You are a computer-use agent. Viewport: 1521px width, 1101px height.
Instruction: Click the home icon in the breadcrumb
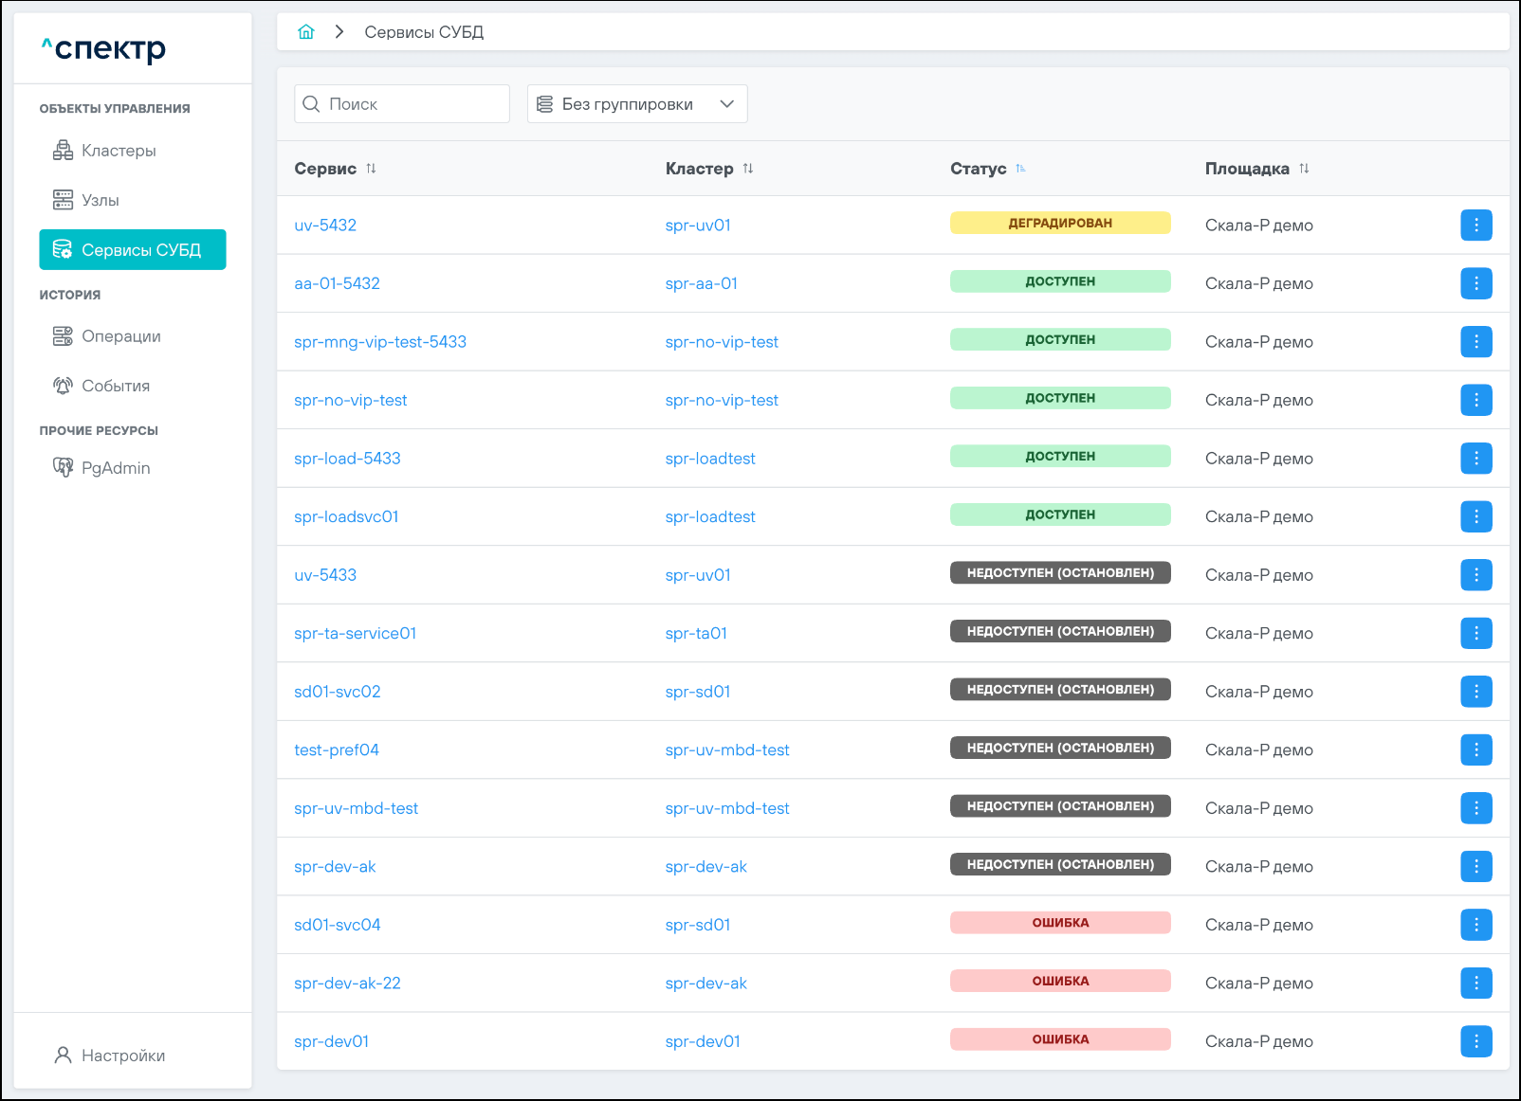coord(305,32)
